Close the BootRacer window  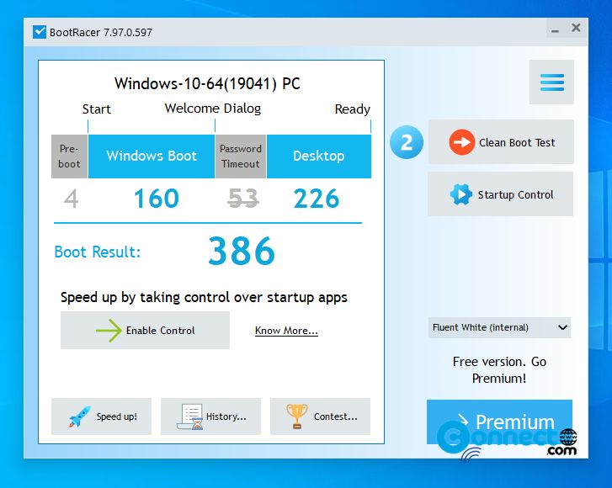pos(576,28)
